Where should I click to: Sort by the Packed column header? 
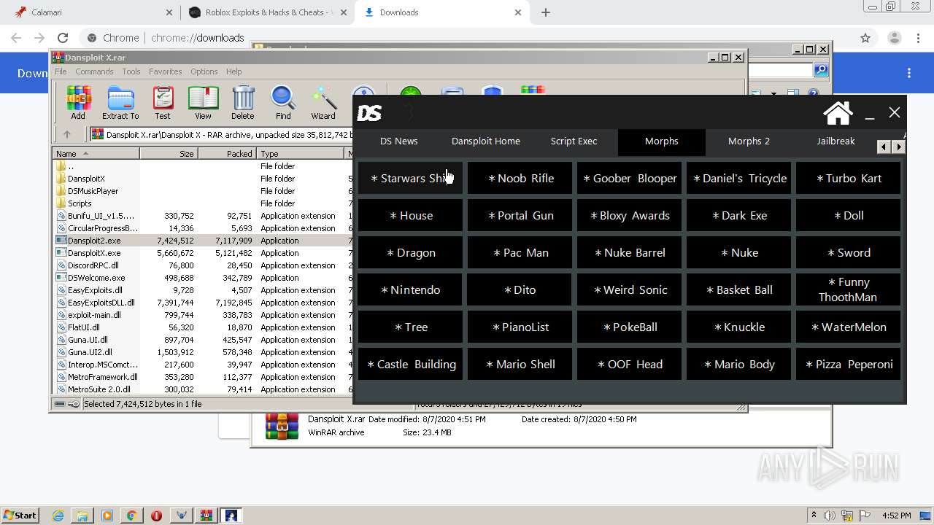[227, 154]
